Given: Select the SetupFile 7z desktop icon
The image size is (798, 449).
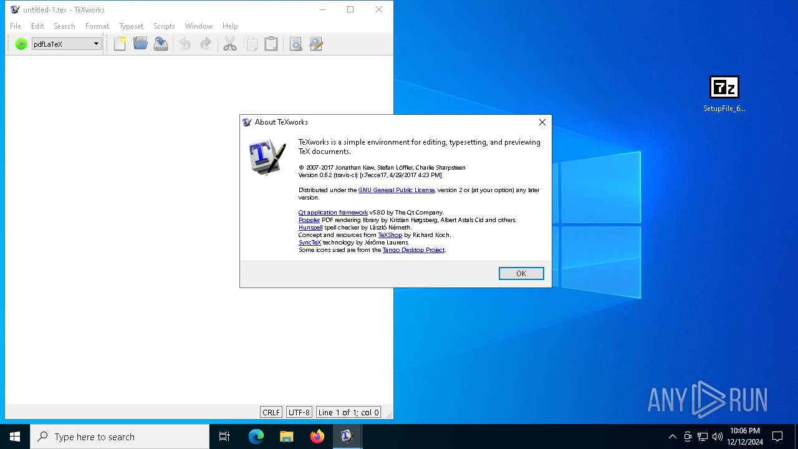Looking at the screenshot, I should (724, 94).
